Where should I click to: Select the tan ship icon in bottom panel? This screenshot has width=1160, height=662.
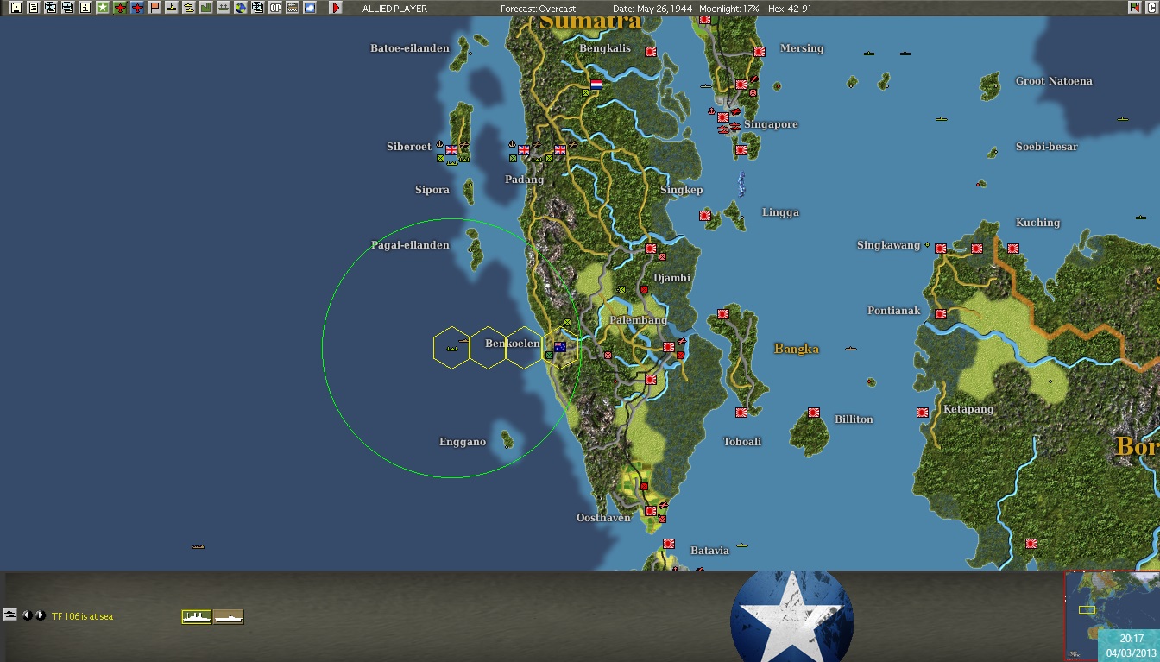pyautogui.click(x=229, y=616)
